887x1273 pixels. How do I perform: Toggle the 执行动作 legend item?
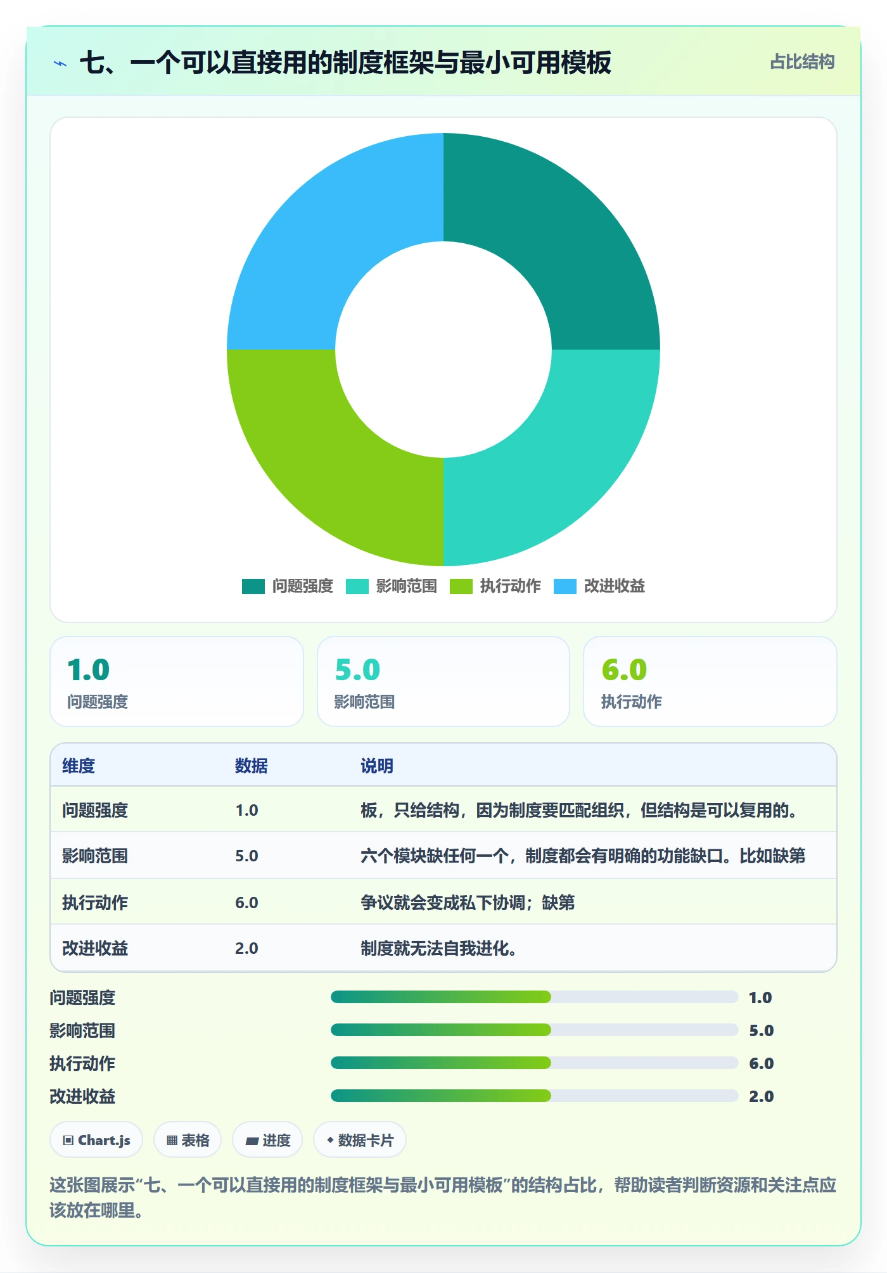coord(495,586)
